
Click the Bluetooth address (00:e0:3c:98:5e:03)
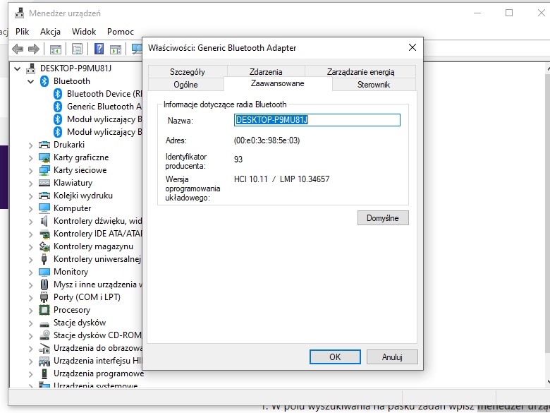click(x=267, y=140)
